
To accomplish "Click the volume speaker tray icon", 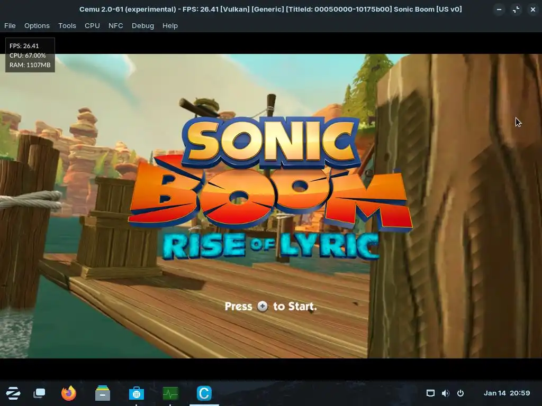I will point(446,393).
